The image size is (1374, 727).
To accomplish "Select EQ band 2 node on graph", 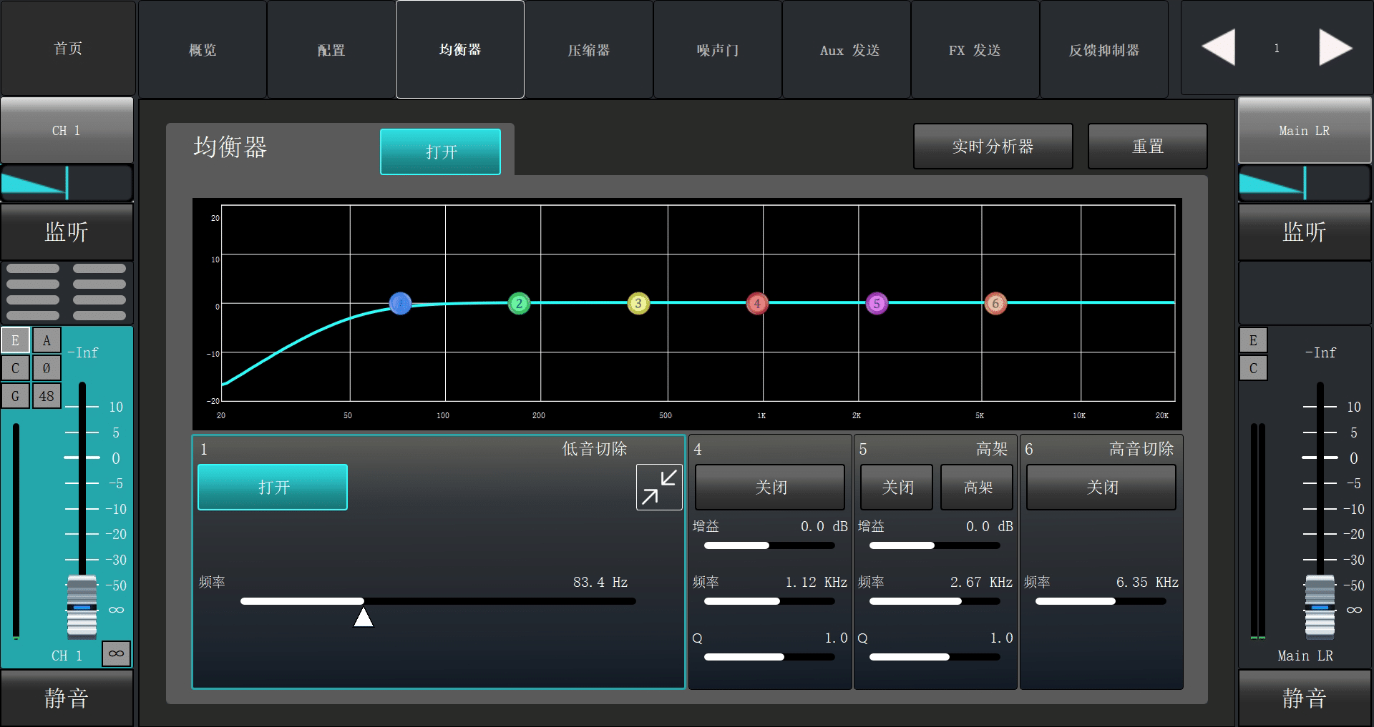I will [x=519, y=303].
